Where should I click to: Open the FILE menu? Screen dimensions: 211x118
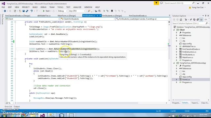3,7
